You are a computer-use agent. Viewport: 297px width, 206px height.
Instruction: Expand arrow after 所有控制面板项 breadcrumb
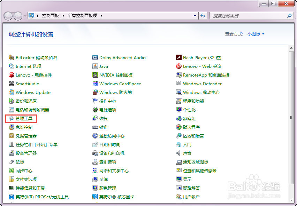click(101, 16)
